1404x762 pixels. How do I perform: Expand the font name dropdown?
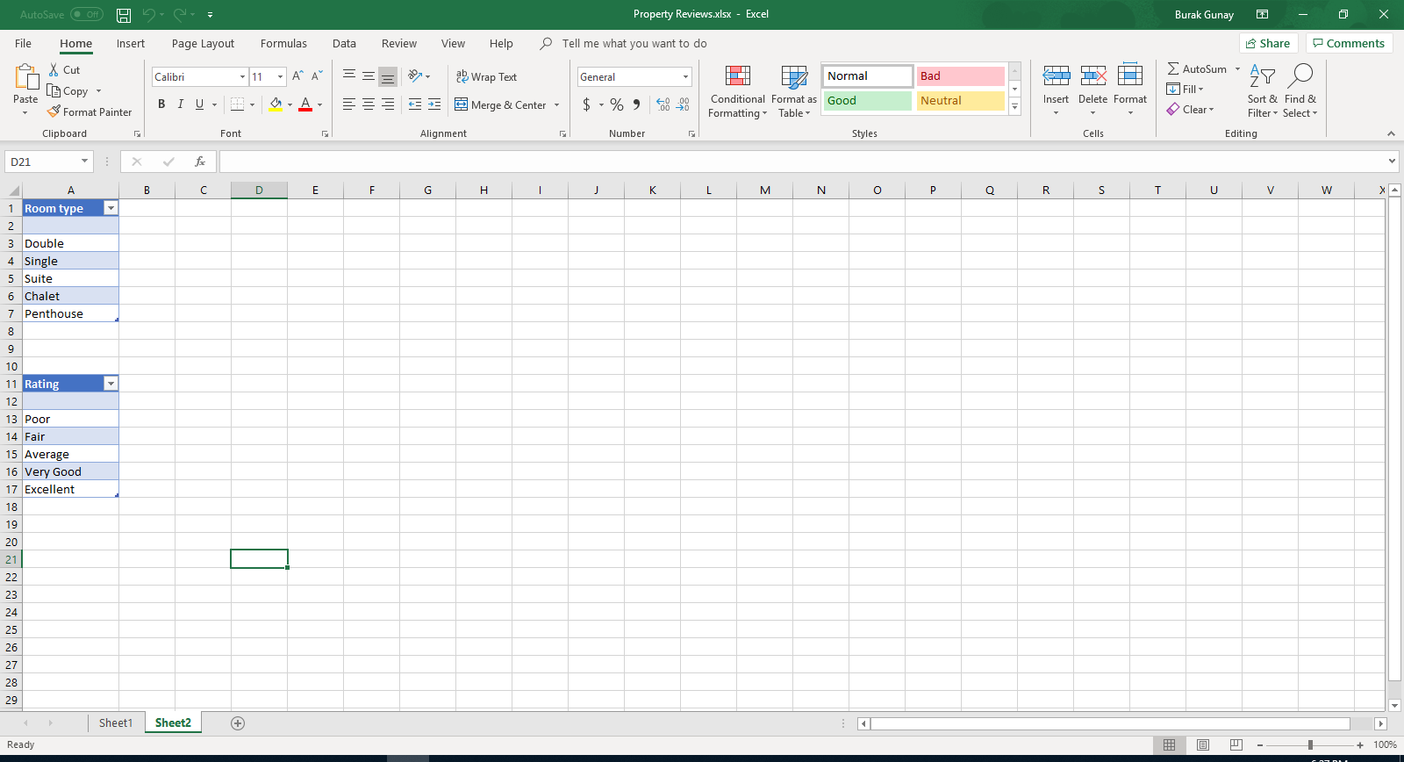[x=242, y=76]
